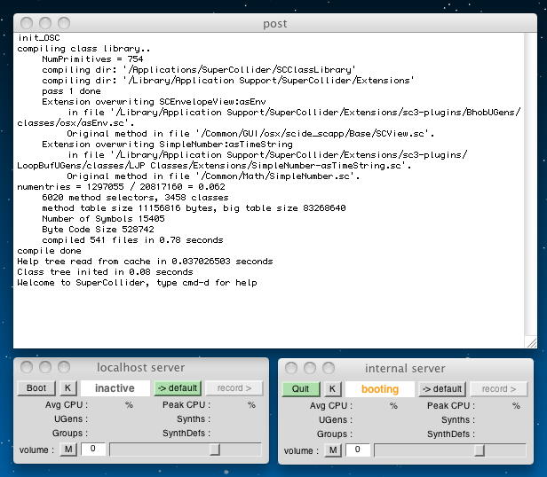This screenshot has height=477, width=547.
Task: Mute localhost server volume with M button
Action: click(x=68, y=450)
